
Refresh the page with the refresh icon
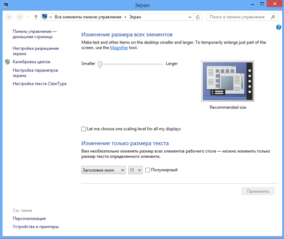point(198,17)
